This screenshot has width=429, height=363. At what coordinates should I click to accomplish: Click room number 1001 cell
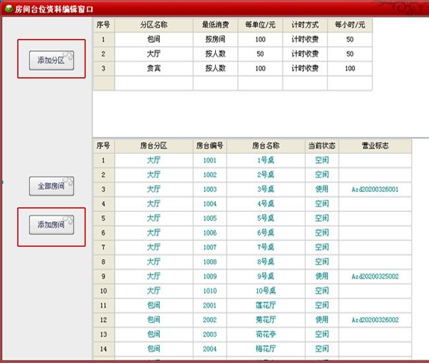click(x=210, y=160)
